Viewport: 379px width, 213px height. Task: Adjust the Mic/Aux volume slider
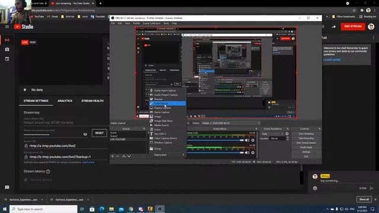tap(216, 153)
